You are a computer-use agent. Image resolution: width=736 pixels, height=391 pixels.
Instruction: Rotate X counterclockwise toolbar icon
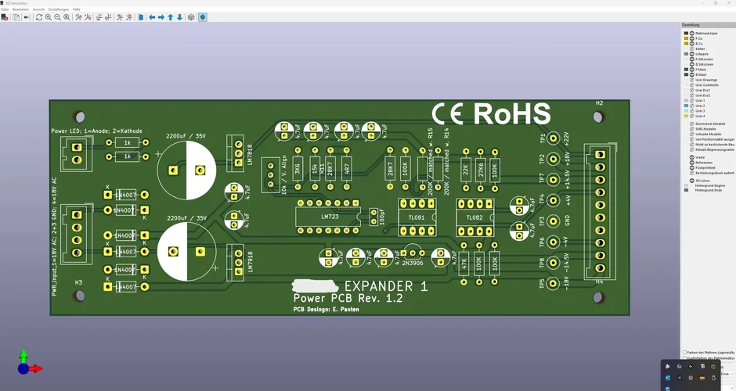pyautogui.click(x=88, y=17)
